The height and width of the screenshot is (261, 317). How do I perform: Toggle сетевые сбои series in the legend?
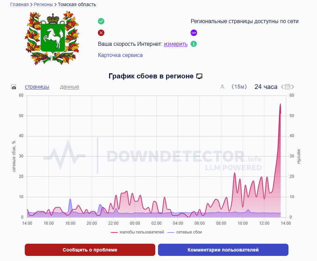188,232
